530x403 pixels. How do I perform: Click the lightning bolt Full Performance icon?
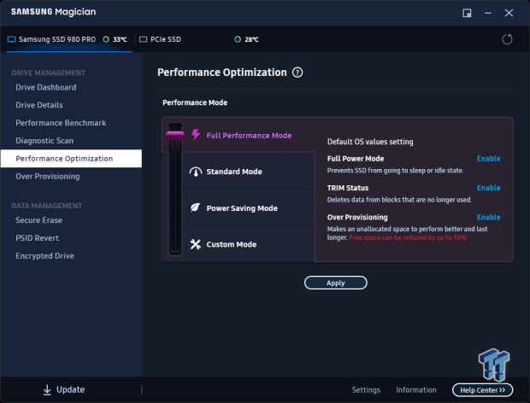click(196, 135)
